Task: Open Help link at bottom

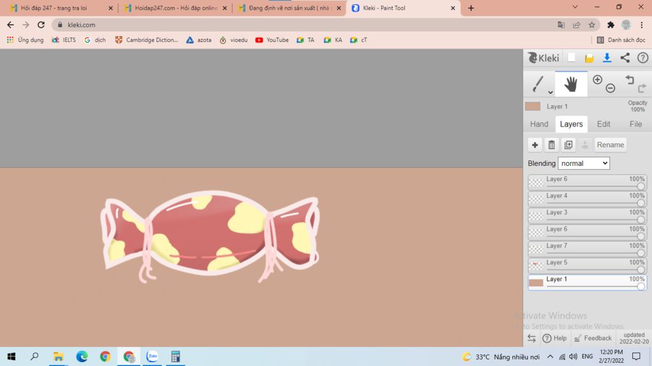Action: tap(555, 338)
